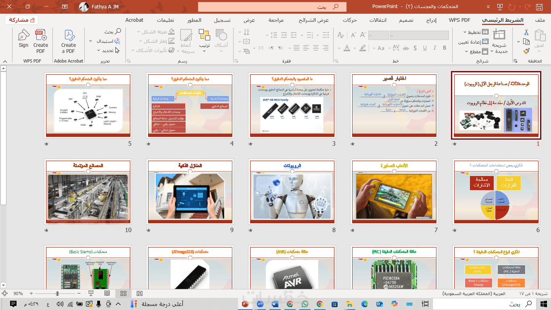Open the Insert (إدراج) tab
The height and width of the screenshot is (310, 551).
[x=431, y=20]
